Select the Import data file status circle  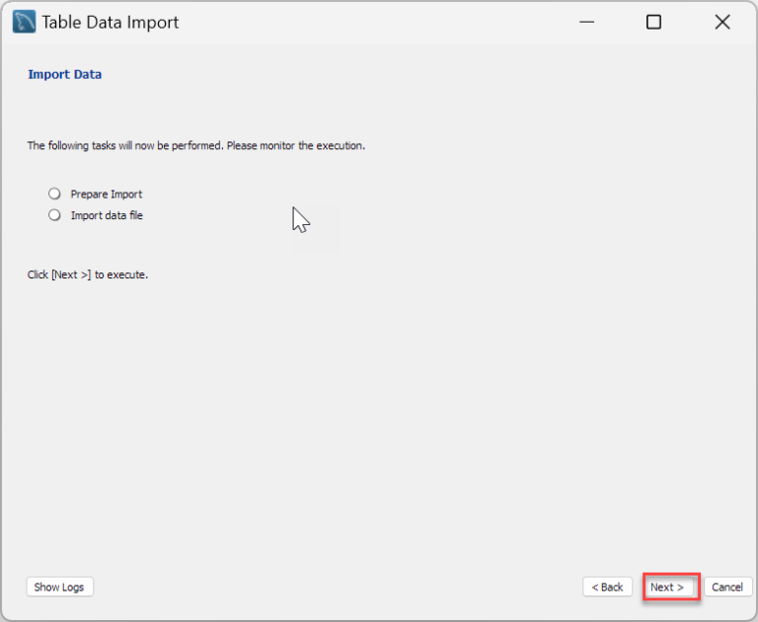tap(54, 215)
